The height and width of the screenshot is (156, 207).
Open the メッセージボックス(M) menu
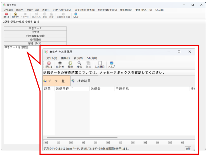(62, 10)
